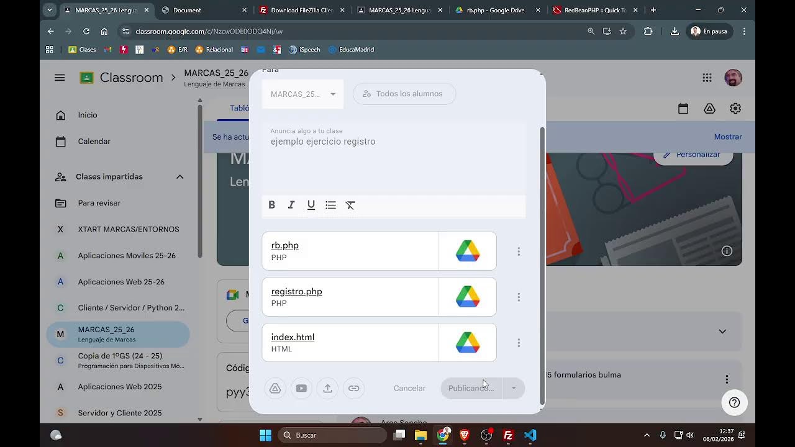Upload a file to the post
Screen dimensions: 795x447
click(x=327, y=389)
